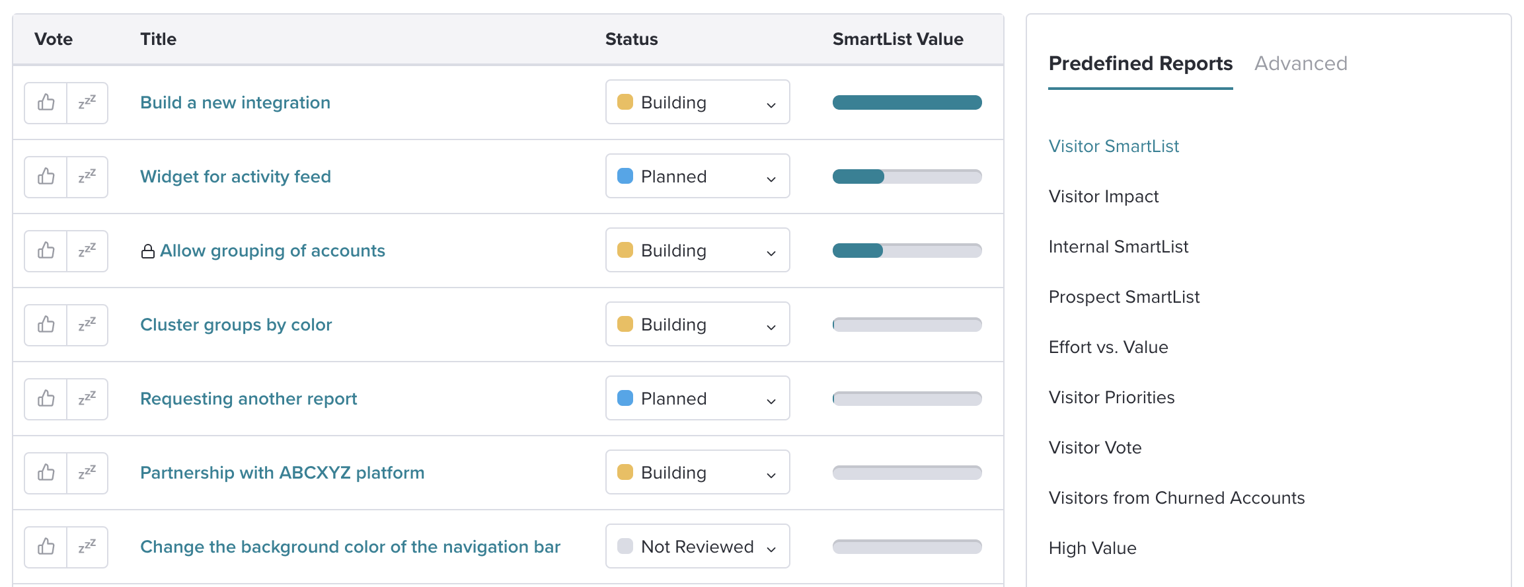Click thumbs-up for Allow grouping of accounts
This screenshot has width=1524, height=587.
tap(46, 251)
